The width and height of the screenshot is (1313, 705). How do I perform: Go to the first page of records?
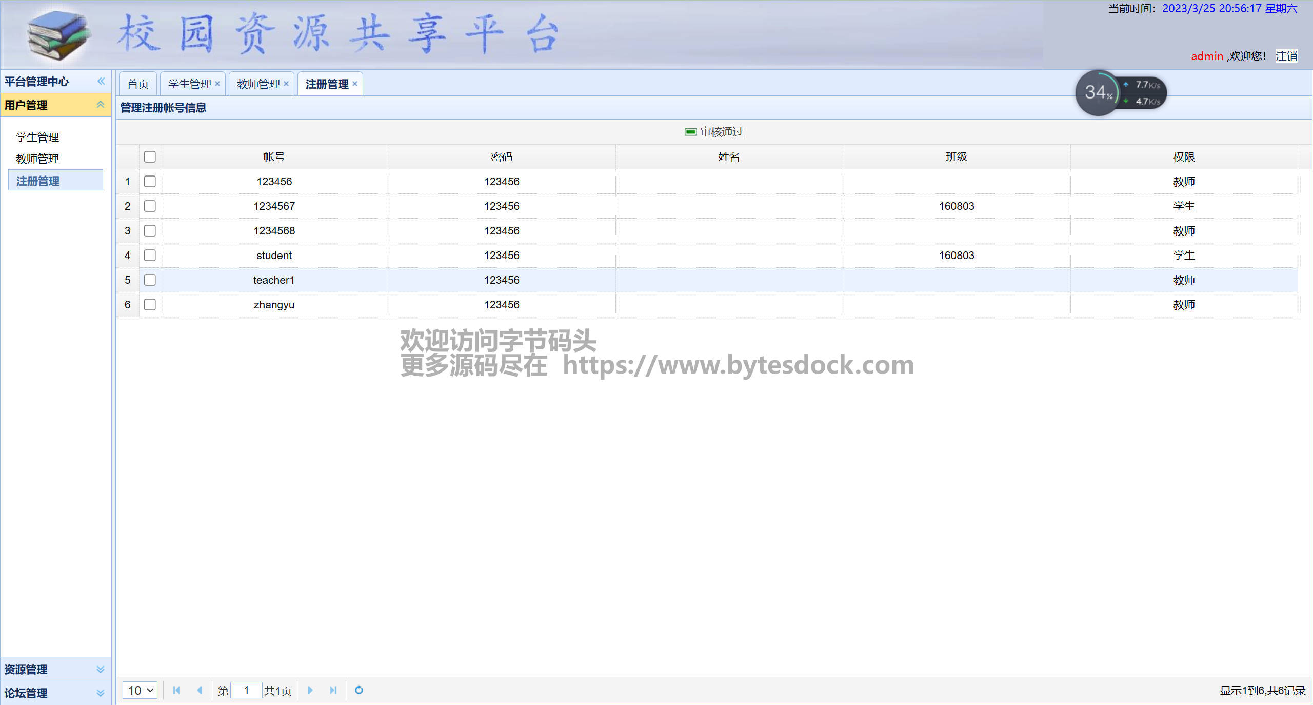click(176, 690)
